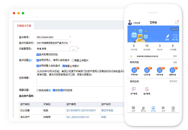Uncheck the 手机短信 reminder checkbox
The height and width of the screenshot is (130, 188).
(61, 90)
